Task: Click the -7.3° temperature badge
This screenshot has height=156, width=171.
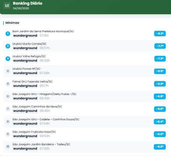Action: (160, 59)
